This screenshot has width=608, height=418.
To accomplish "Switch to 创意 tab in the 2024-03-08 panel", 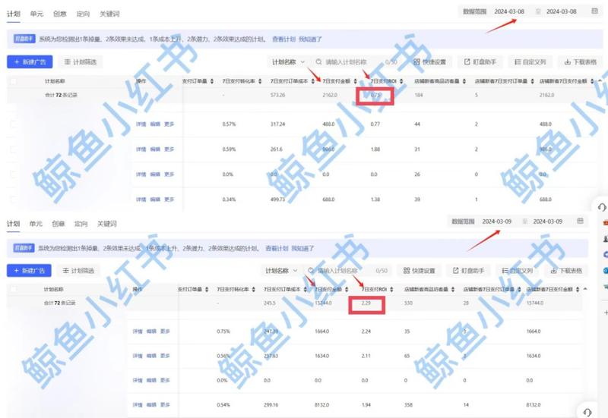I will [x=59, y=14].
